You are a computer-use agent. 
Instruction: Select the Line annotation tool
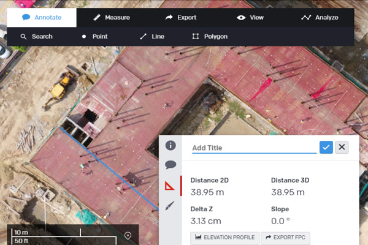(152, 36)
